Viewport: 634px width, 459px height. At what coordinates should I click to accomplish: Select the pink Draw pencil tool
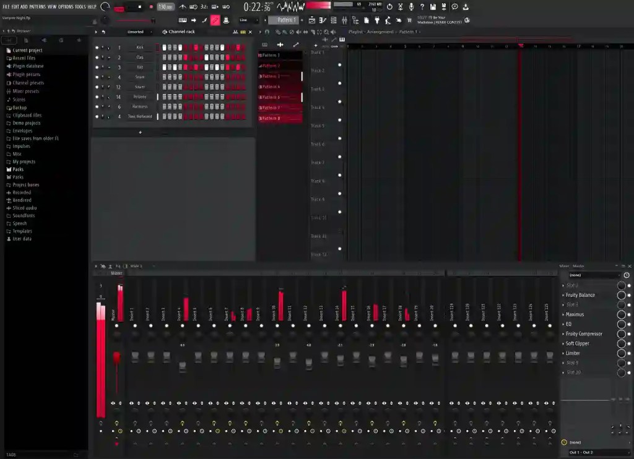click(215, 20)
